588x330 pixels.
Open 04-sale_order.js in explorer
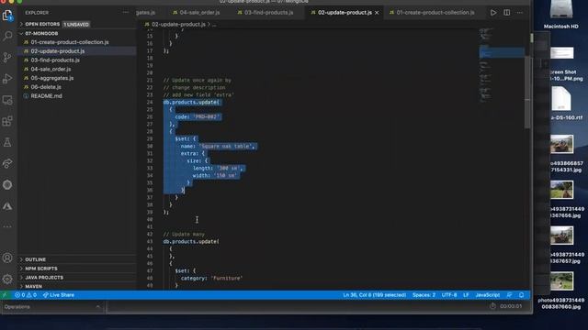tap(51, 70)
